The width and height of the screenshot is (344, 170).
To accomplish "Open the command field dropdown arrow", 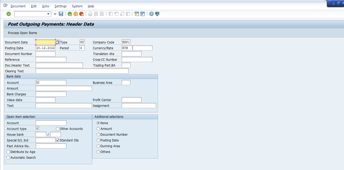I will (48, 14).
